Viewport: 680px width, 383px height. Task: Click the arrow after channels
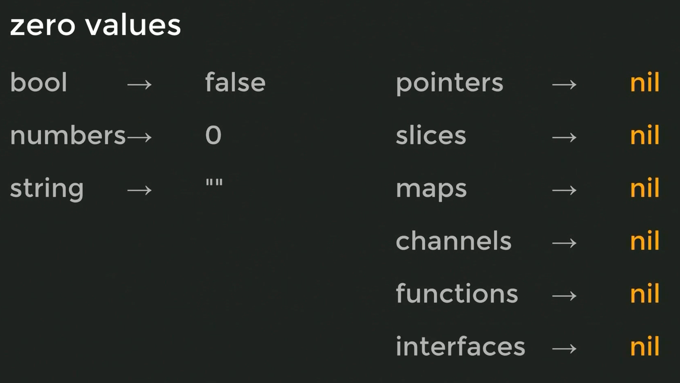tap(564, 243)
